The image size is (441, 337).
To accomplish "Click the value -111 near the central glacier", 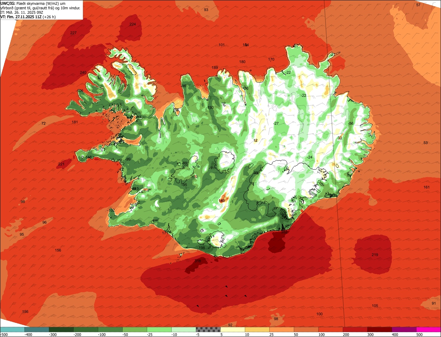I will (x=213, y=168).
